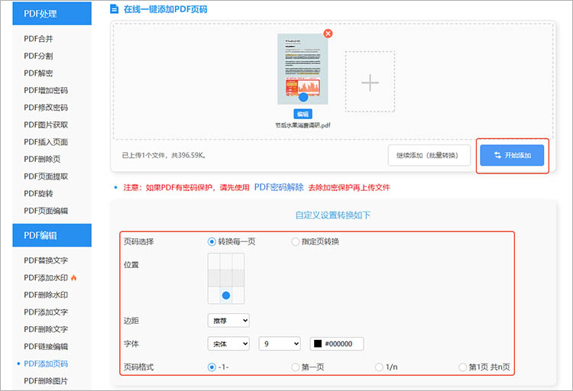This screenshot has height=391, width=573.
Task: Open PDF删除文字 in sidebar
Action: point(46,329)
